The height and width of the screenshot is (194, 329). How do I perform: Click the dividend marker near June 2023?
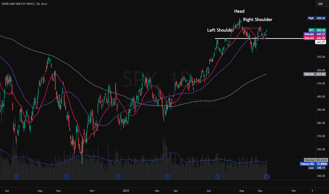click(x=217, y=177)
